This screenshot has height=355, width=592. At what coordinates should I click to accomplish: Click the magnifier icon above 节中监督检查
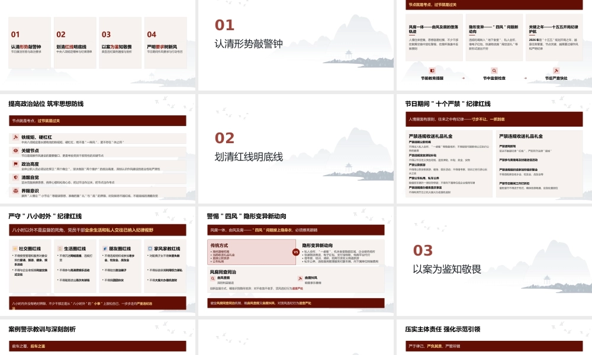[x=494, y=70]
